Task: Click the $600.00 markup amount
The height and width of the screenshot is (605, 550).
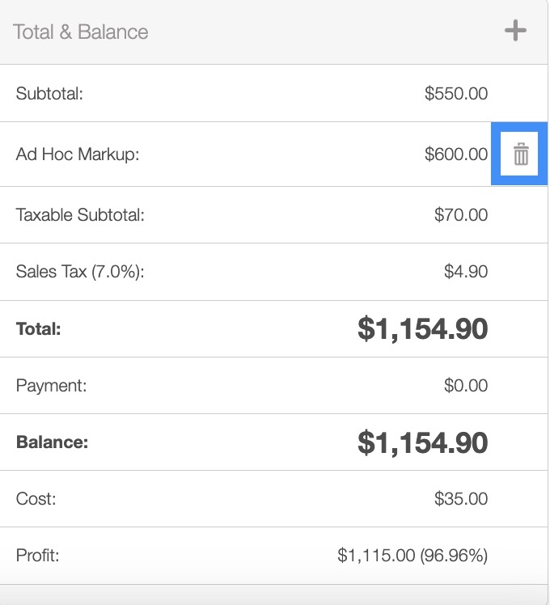Action: click(456, 154)
